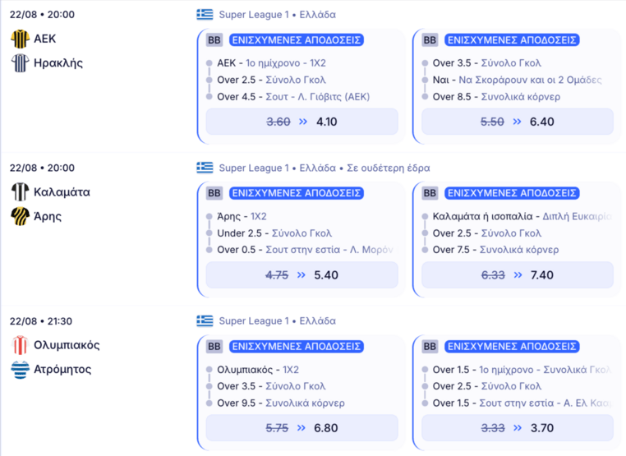Open the Καλαμάτα team name link
626x456 pixels.
(62, 192)
